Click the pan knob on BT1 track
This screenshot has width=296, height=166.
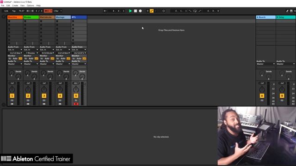click(76, 90)
